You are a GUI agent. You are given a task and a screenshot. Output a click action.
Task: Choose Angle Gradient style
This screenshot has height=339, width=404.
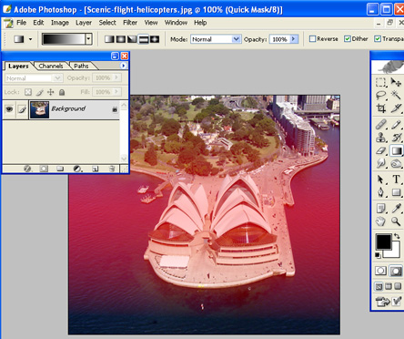(132, 39)
